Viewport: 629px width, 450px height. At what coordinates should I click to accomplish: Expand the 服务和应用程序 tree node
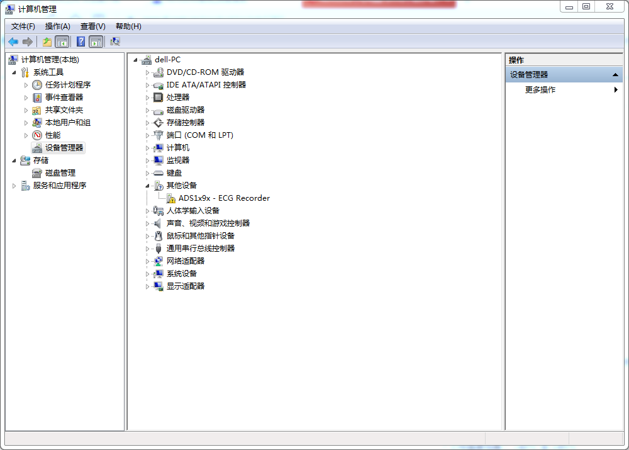click(14, 186)
